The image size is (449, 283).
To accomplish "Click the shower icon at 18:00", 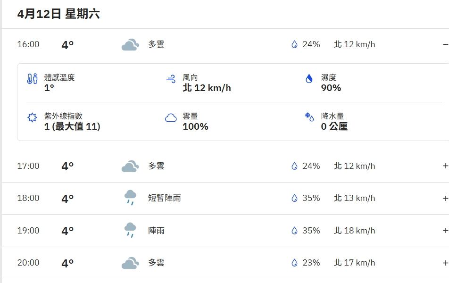I will 130,198.
